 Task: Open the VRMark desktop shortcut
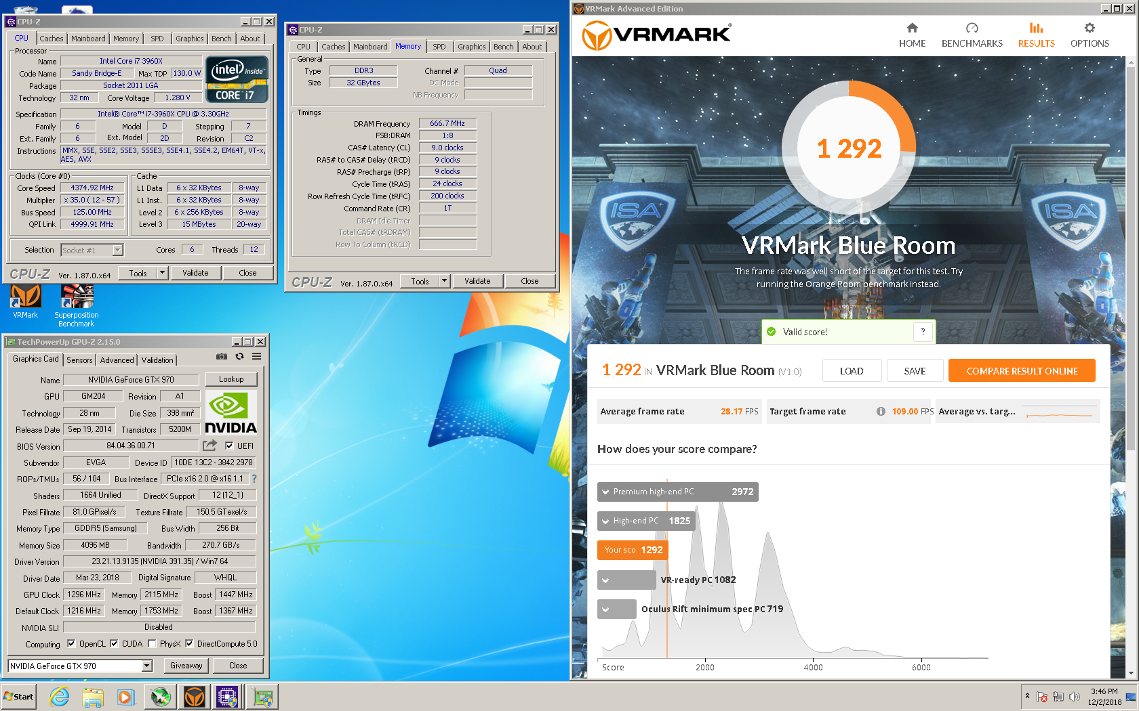pos(25,301)
